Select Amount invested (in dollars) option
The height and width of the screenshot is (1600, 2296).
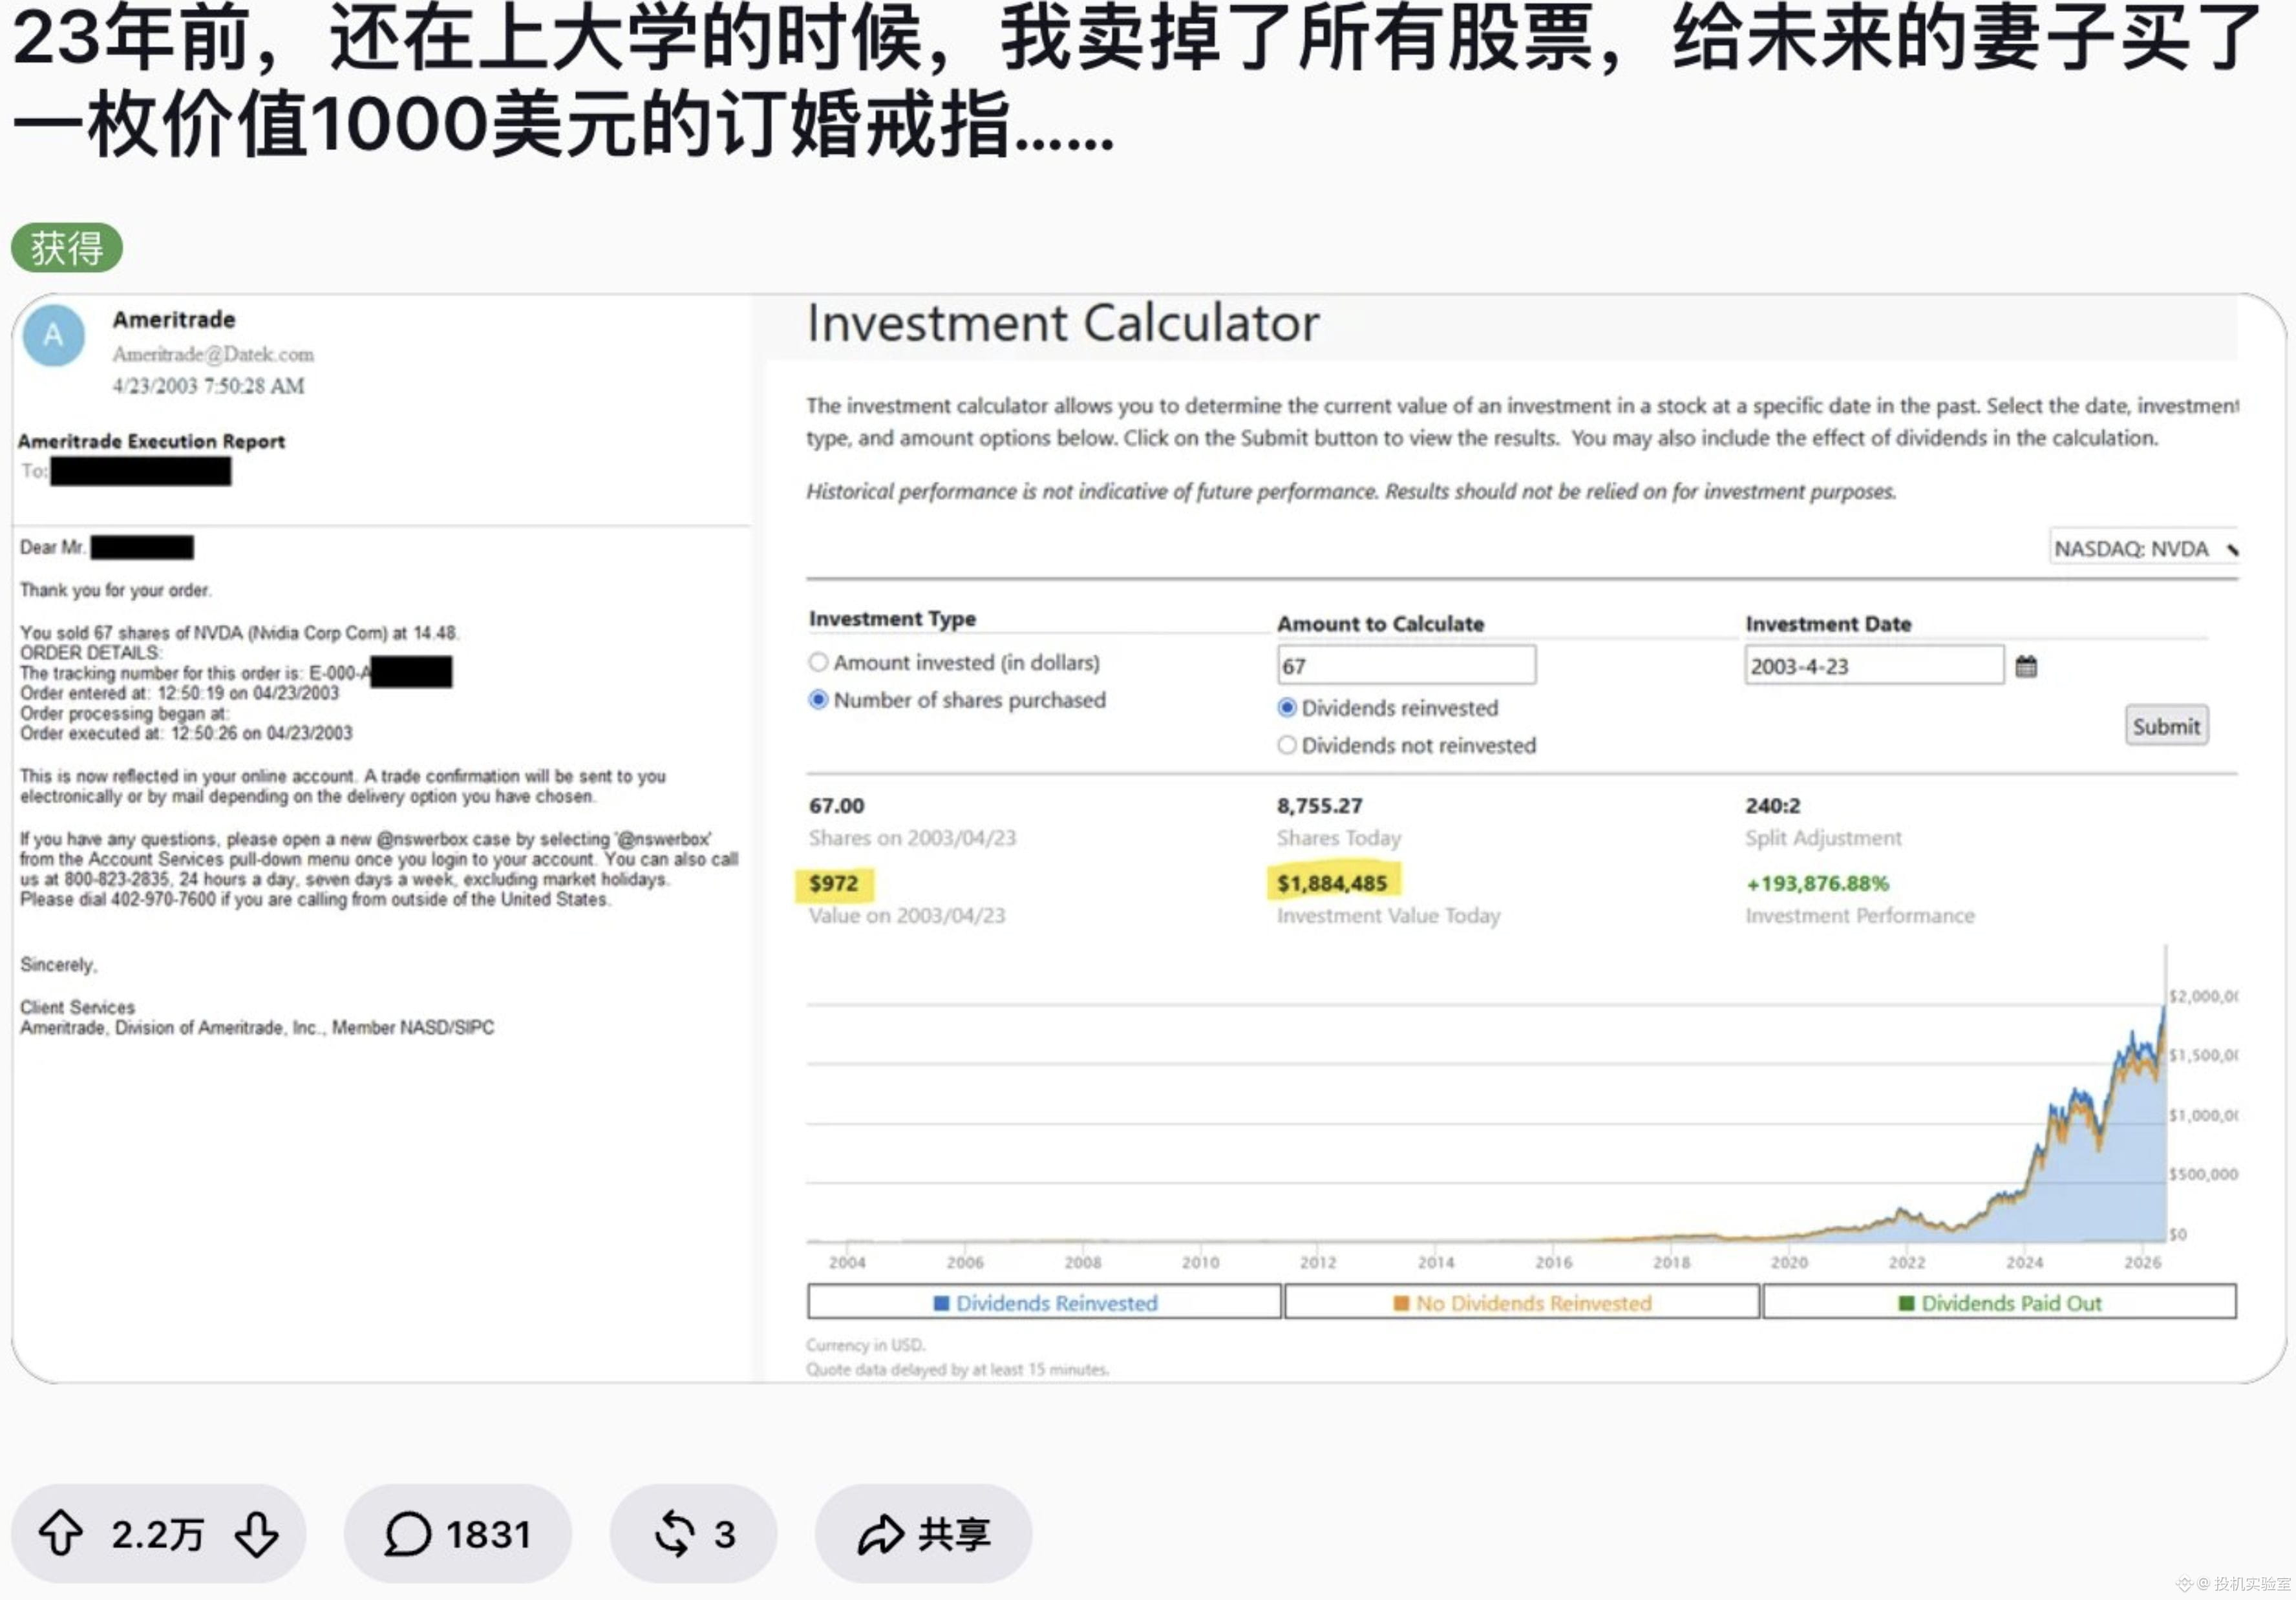(x=818, y=662)
